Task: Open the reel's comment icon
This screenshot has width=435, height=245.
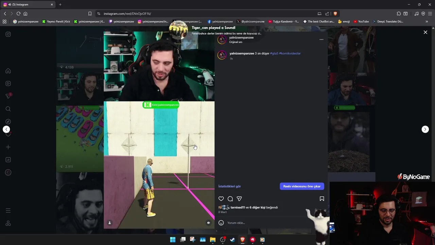Action: click(x=230, y=199)
